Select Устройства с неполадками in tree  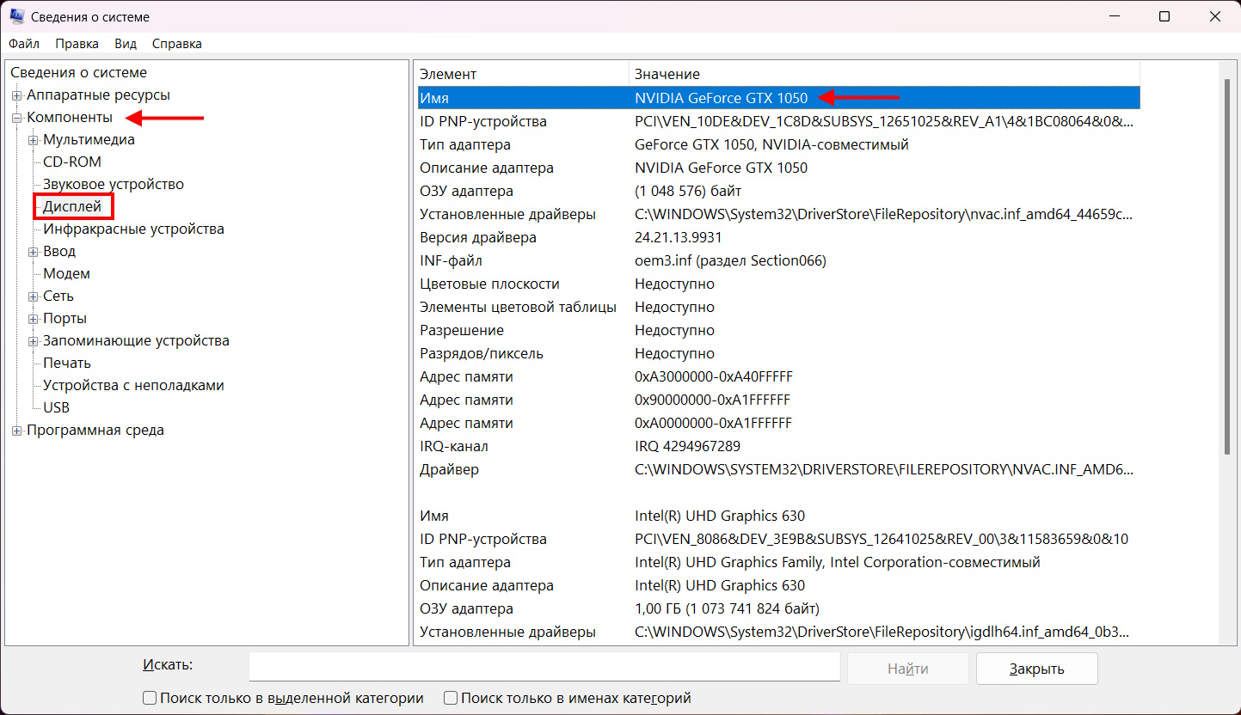[133, 386]
